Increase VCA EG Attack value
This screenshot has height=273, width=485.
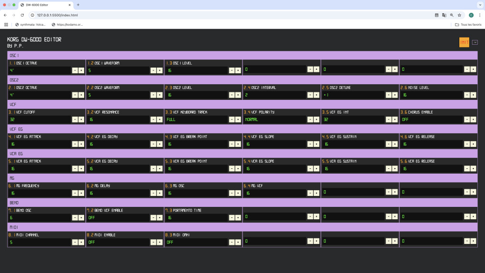[x=81, y=169]
